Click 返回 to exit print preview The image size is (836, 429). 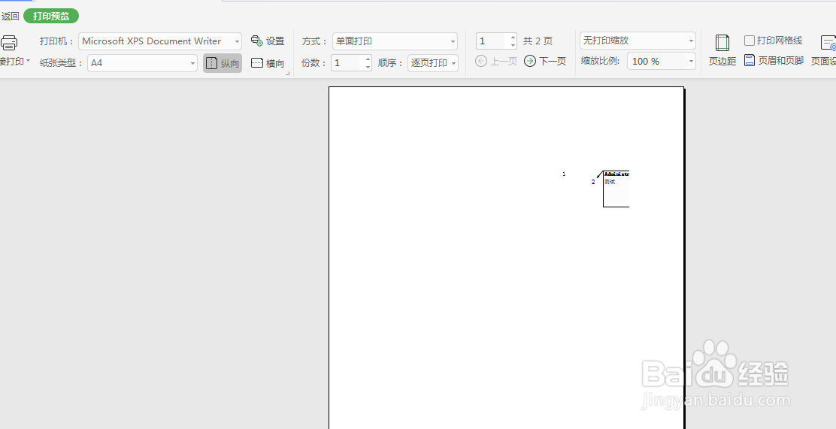click(x=10, y=16)
